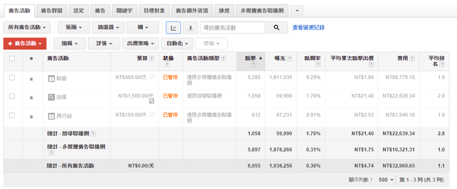The height and width of the screenshot is (189, 457).
Task: Click 第 1 - 3 列 pagination text
Action: coord(421,180)
